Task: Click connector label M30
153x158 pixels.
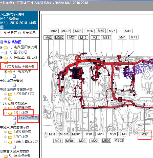Action: [125, 134]
